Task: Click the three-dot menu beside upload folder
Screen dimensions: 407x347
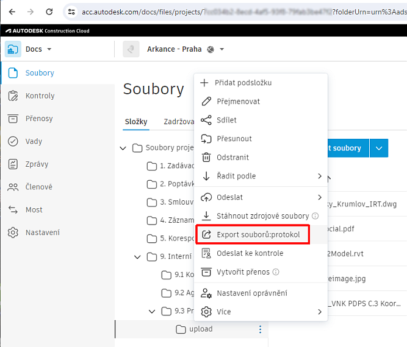Action: point(260,329)
